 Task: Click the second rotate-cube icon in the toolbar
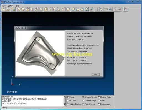[23, 9]
